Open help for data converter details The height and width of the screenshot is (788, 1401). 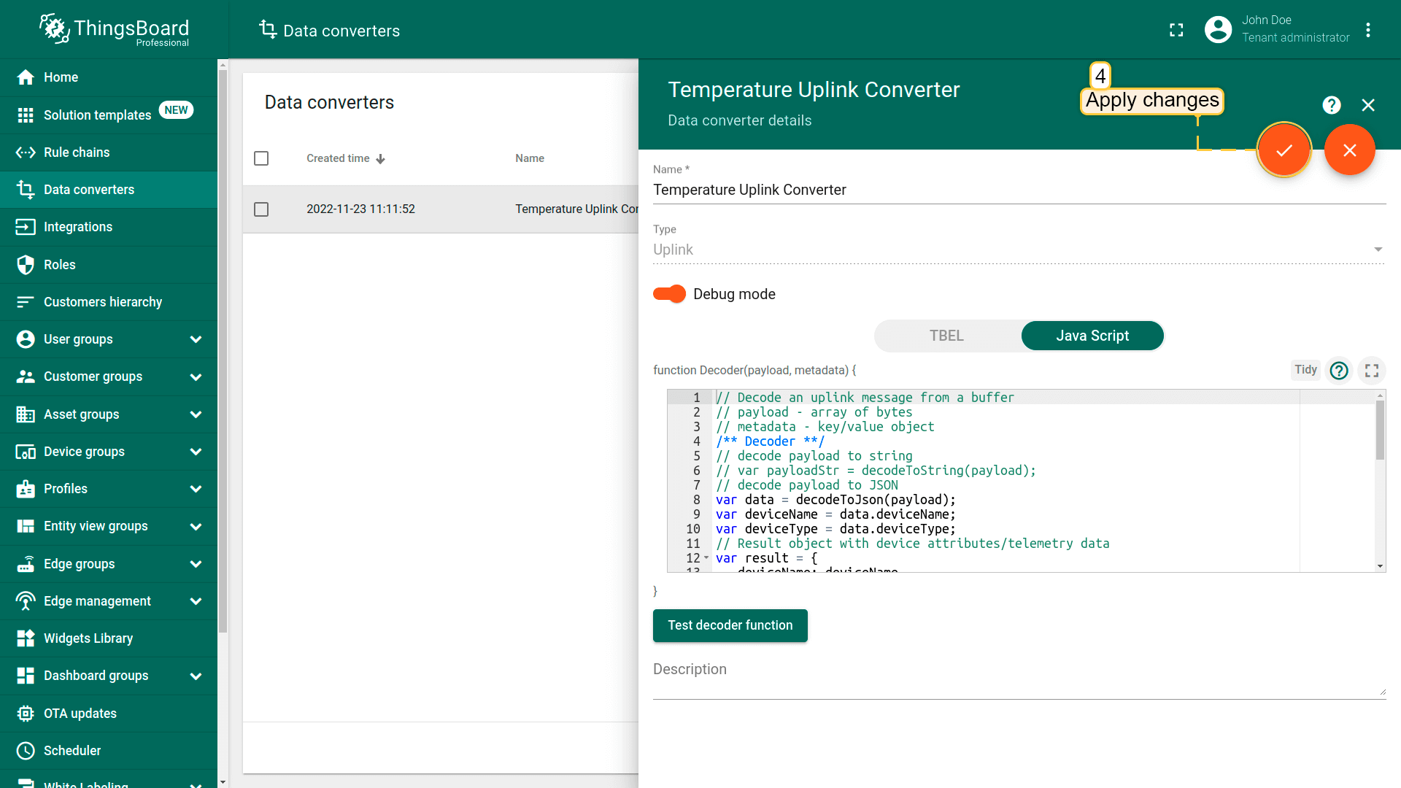tap(1331, 105)
